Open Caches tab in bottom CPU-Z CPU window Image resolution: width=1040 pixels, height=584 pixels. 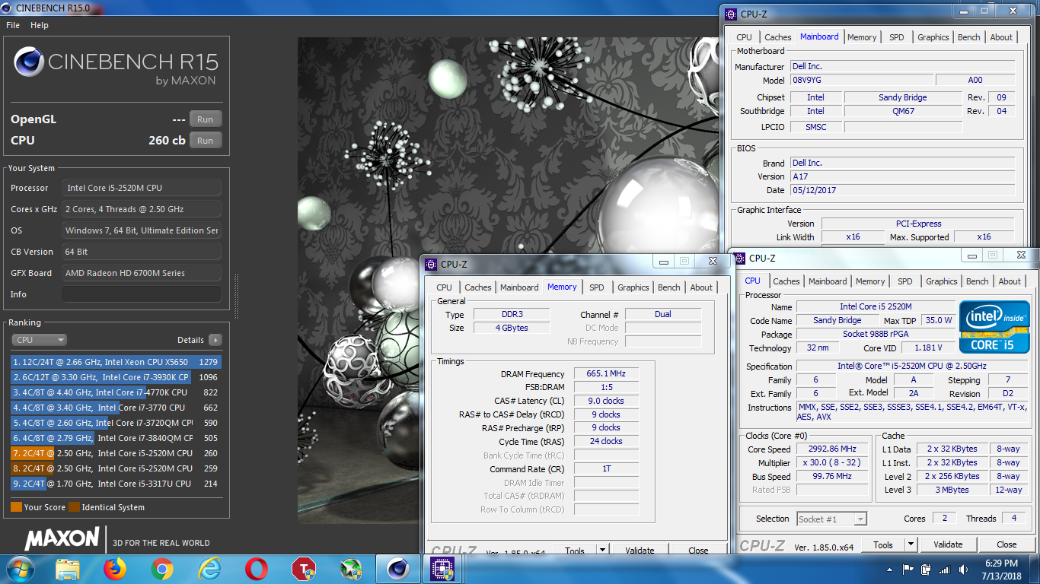click(x=786, y=281)
